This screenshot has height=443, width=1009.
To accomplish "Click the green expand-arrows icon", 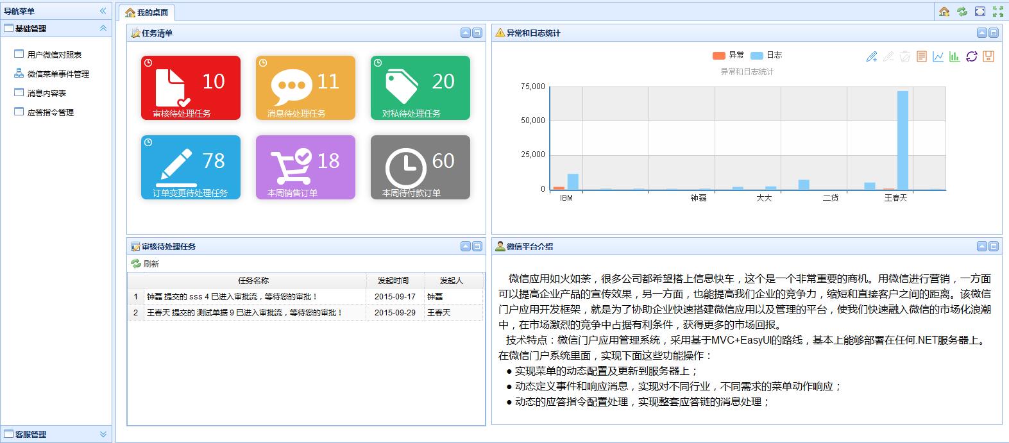I will coord(998,12).
